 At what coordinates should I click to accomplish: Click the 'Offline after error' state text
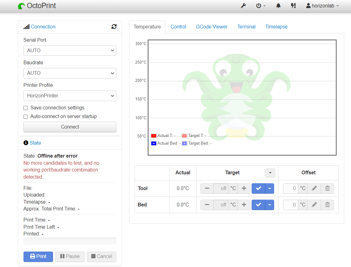pyautogui.click(x=57, y=156)
